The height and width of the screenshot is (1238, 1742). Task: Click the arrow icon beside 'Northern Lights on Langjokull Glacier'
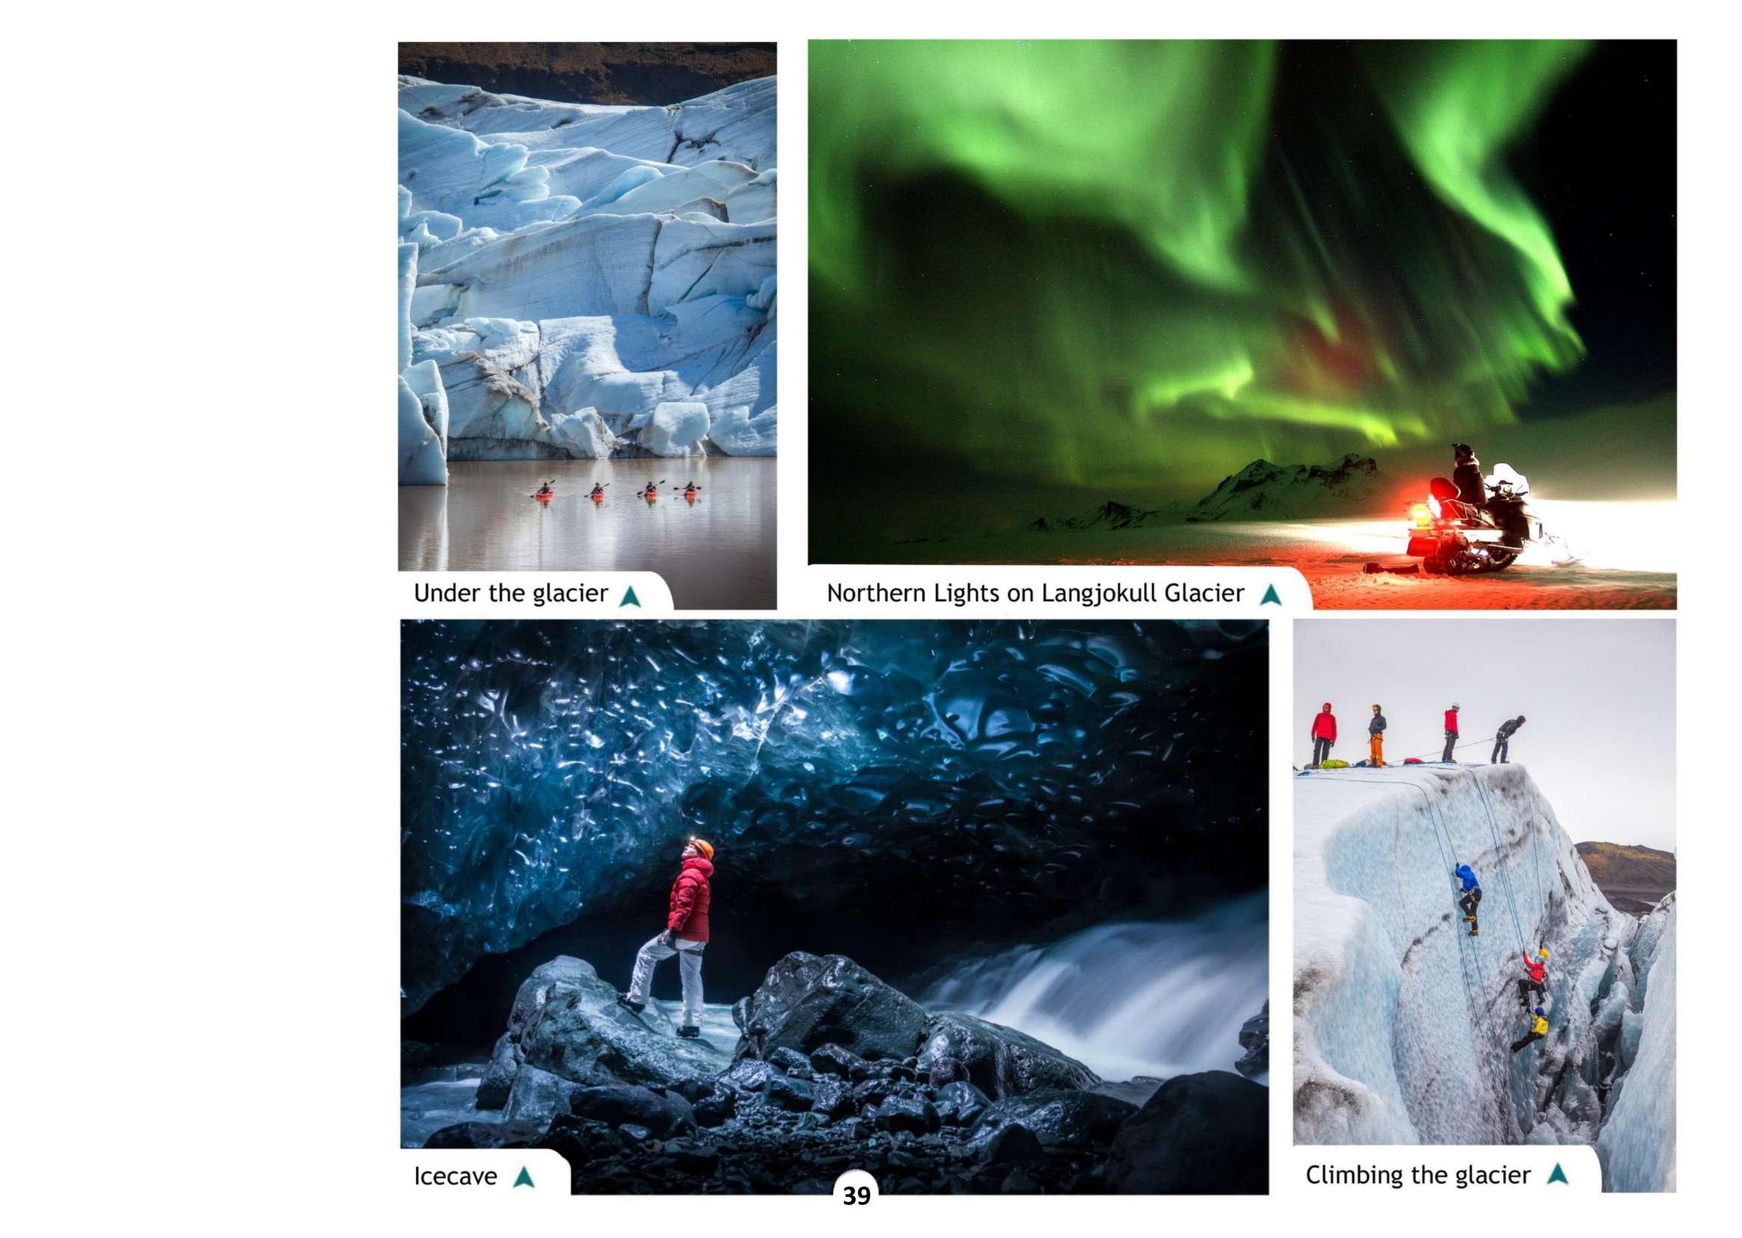pyautogui.click(x=1269, y=595)
